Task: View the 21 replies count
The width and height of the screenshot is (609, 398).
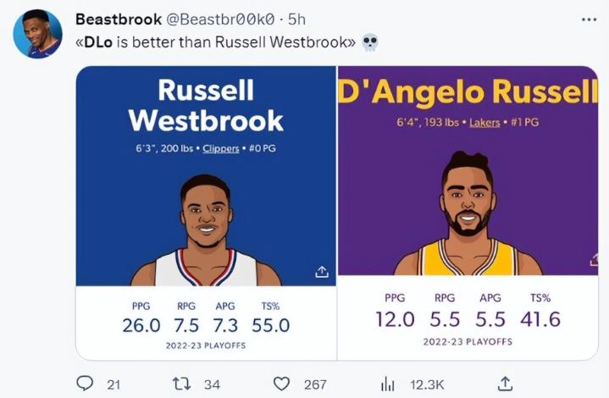Action: point(113,384)
